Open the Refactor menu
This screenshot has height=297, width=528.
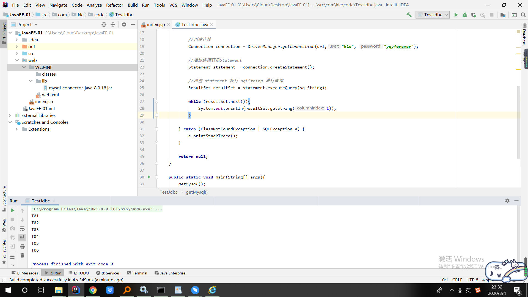click(x=114, y=5)
